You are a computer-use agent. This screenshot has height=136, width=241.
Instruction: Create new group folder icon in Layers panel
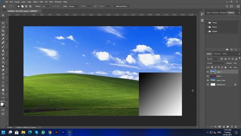point(228,127)
